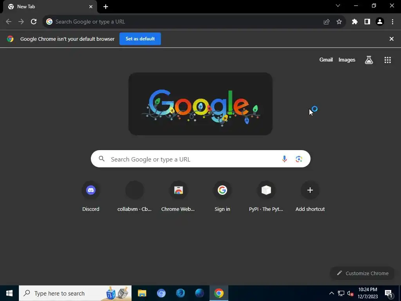Open the network status tray icon
Image resolution: width=401 pixels, height=301 pixels.
[341, 293]
